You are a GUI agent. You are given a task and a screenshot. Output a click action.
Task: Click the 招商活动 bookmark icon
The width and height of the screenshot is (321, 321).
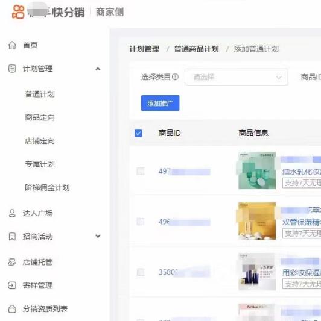pyautogui.click(x=12, y=237)
